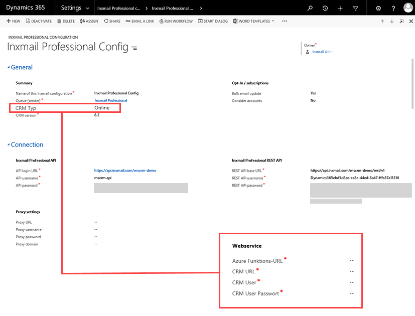Click the Inxmail Professional REST API heading
Image resolution: width=415 pixels, height=316 pixels.
pyautogui.click(x=257, y=161)
